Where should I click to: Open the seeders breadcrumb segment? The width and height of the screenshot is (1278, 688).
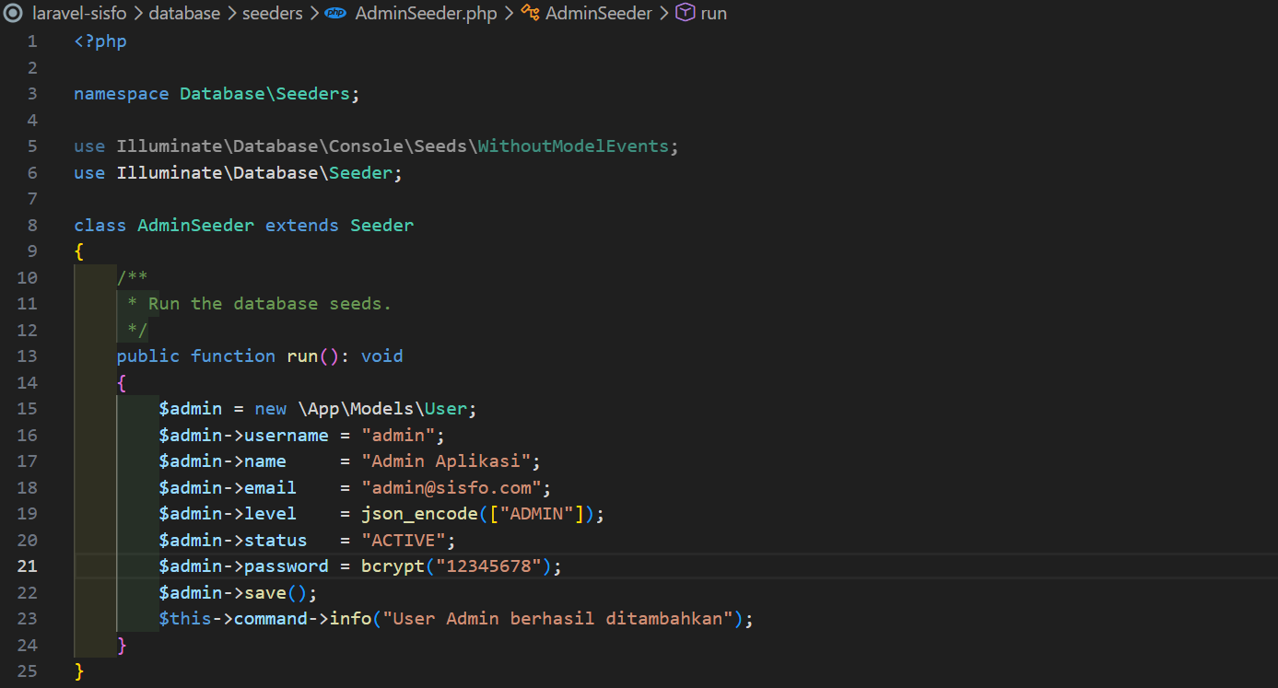[272, 13]
